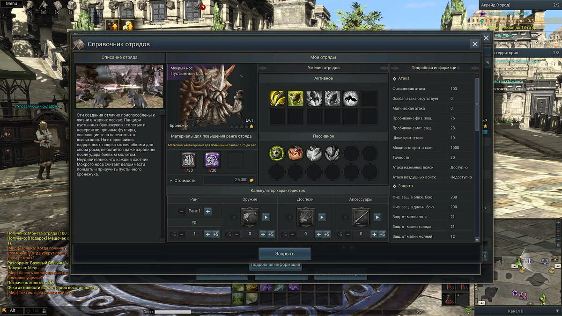Click the armor item icon in calculator
The width and height of the screenshot is (562, 316).
pos(306,217)
